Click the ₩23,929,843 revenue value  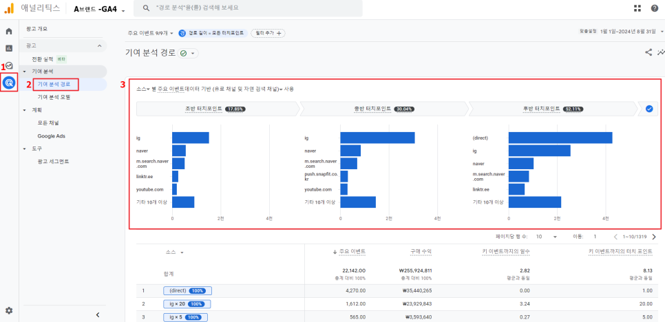418,304
